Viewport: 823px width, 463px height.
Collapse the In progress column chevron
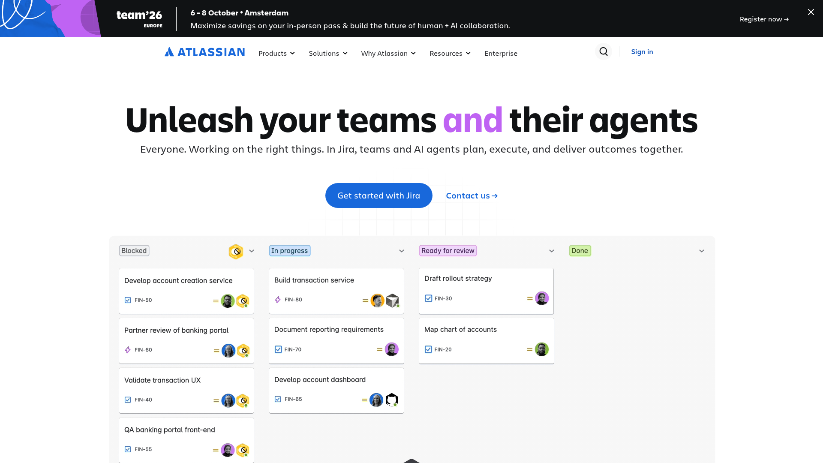402,251
